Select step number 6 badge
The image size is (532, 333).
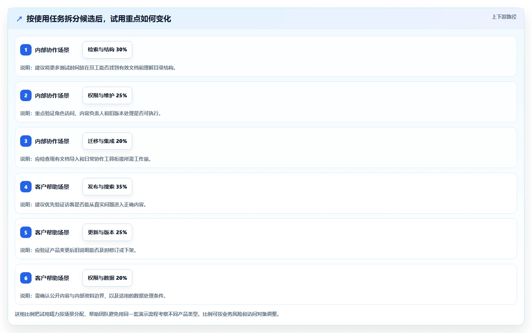(x=26, y=278)
